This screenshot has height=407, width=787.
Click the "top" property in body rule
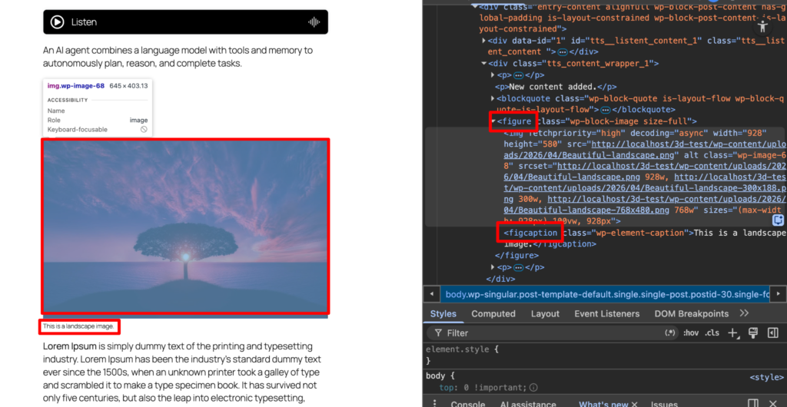pyautogui.click(x=446, y=388)
